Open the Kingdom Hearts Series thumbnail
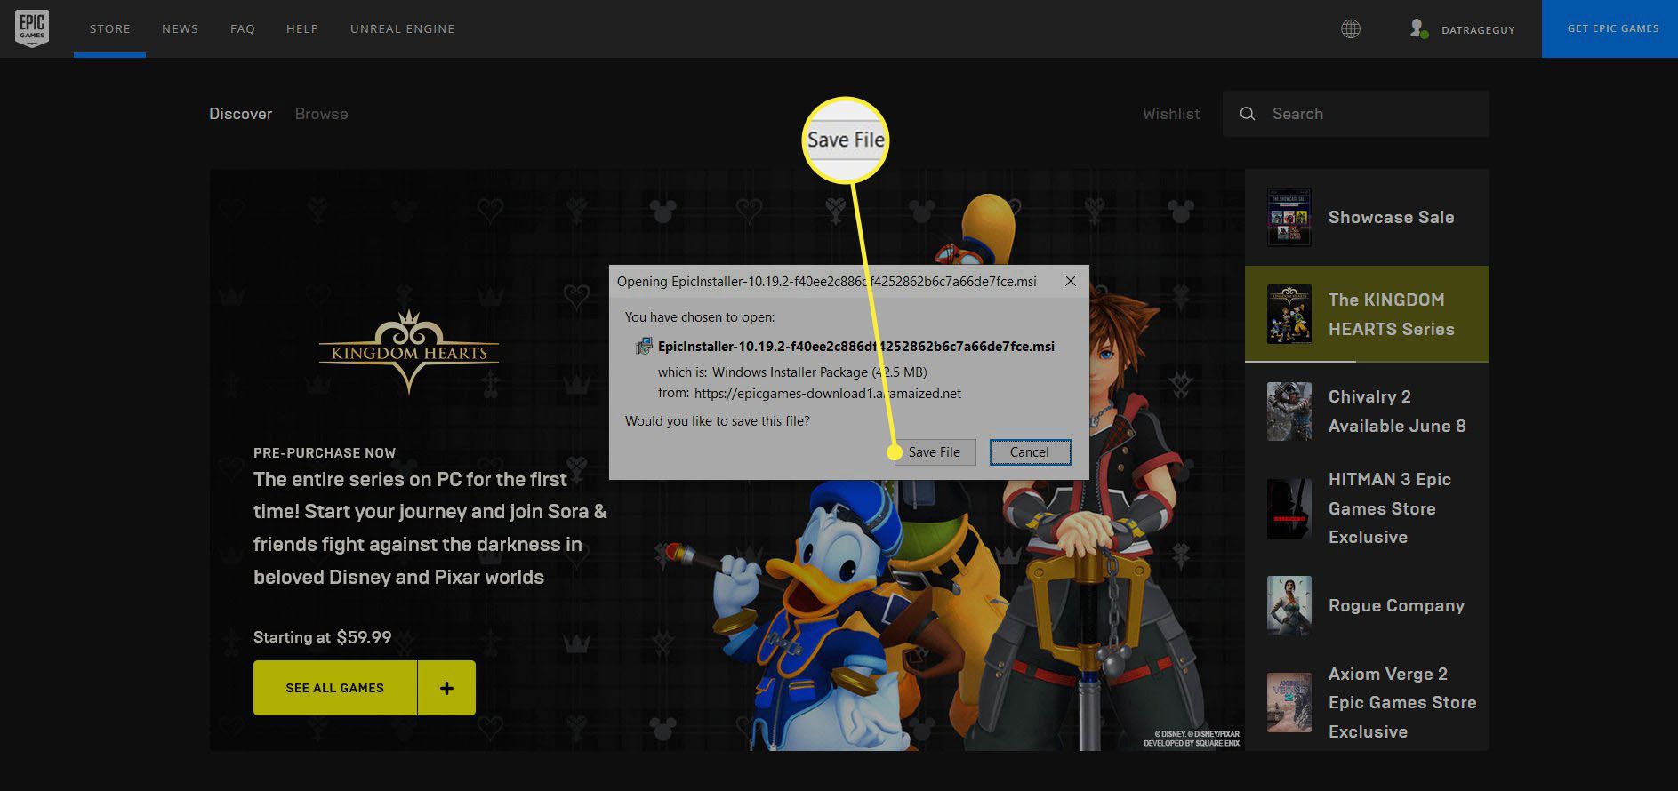This screenshot has height=791, width=1678. (x=1289, y=314)
